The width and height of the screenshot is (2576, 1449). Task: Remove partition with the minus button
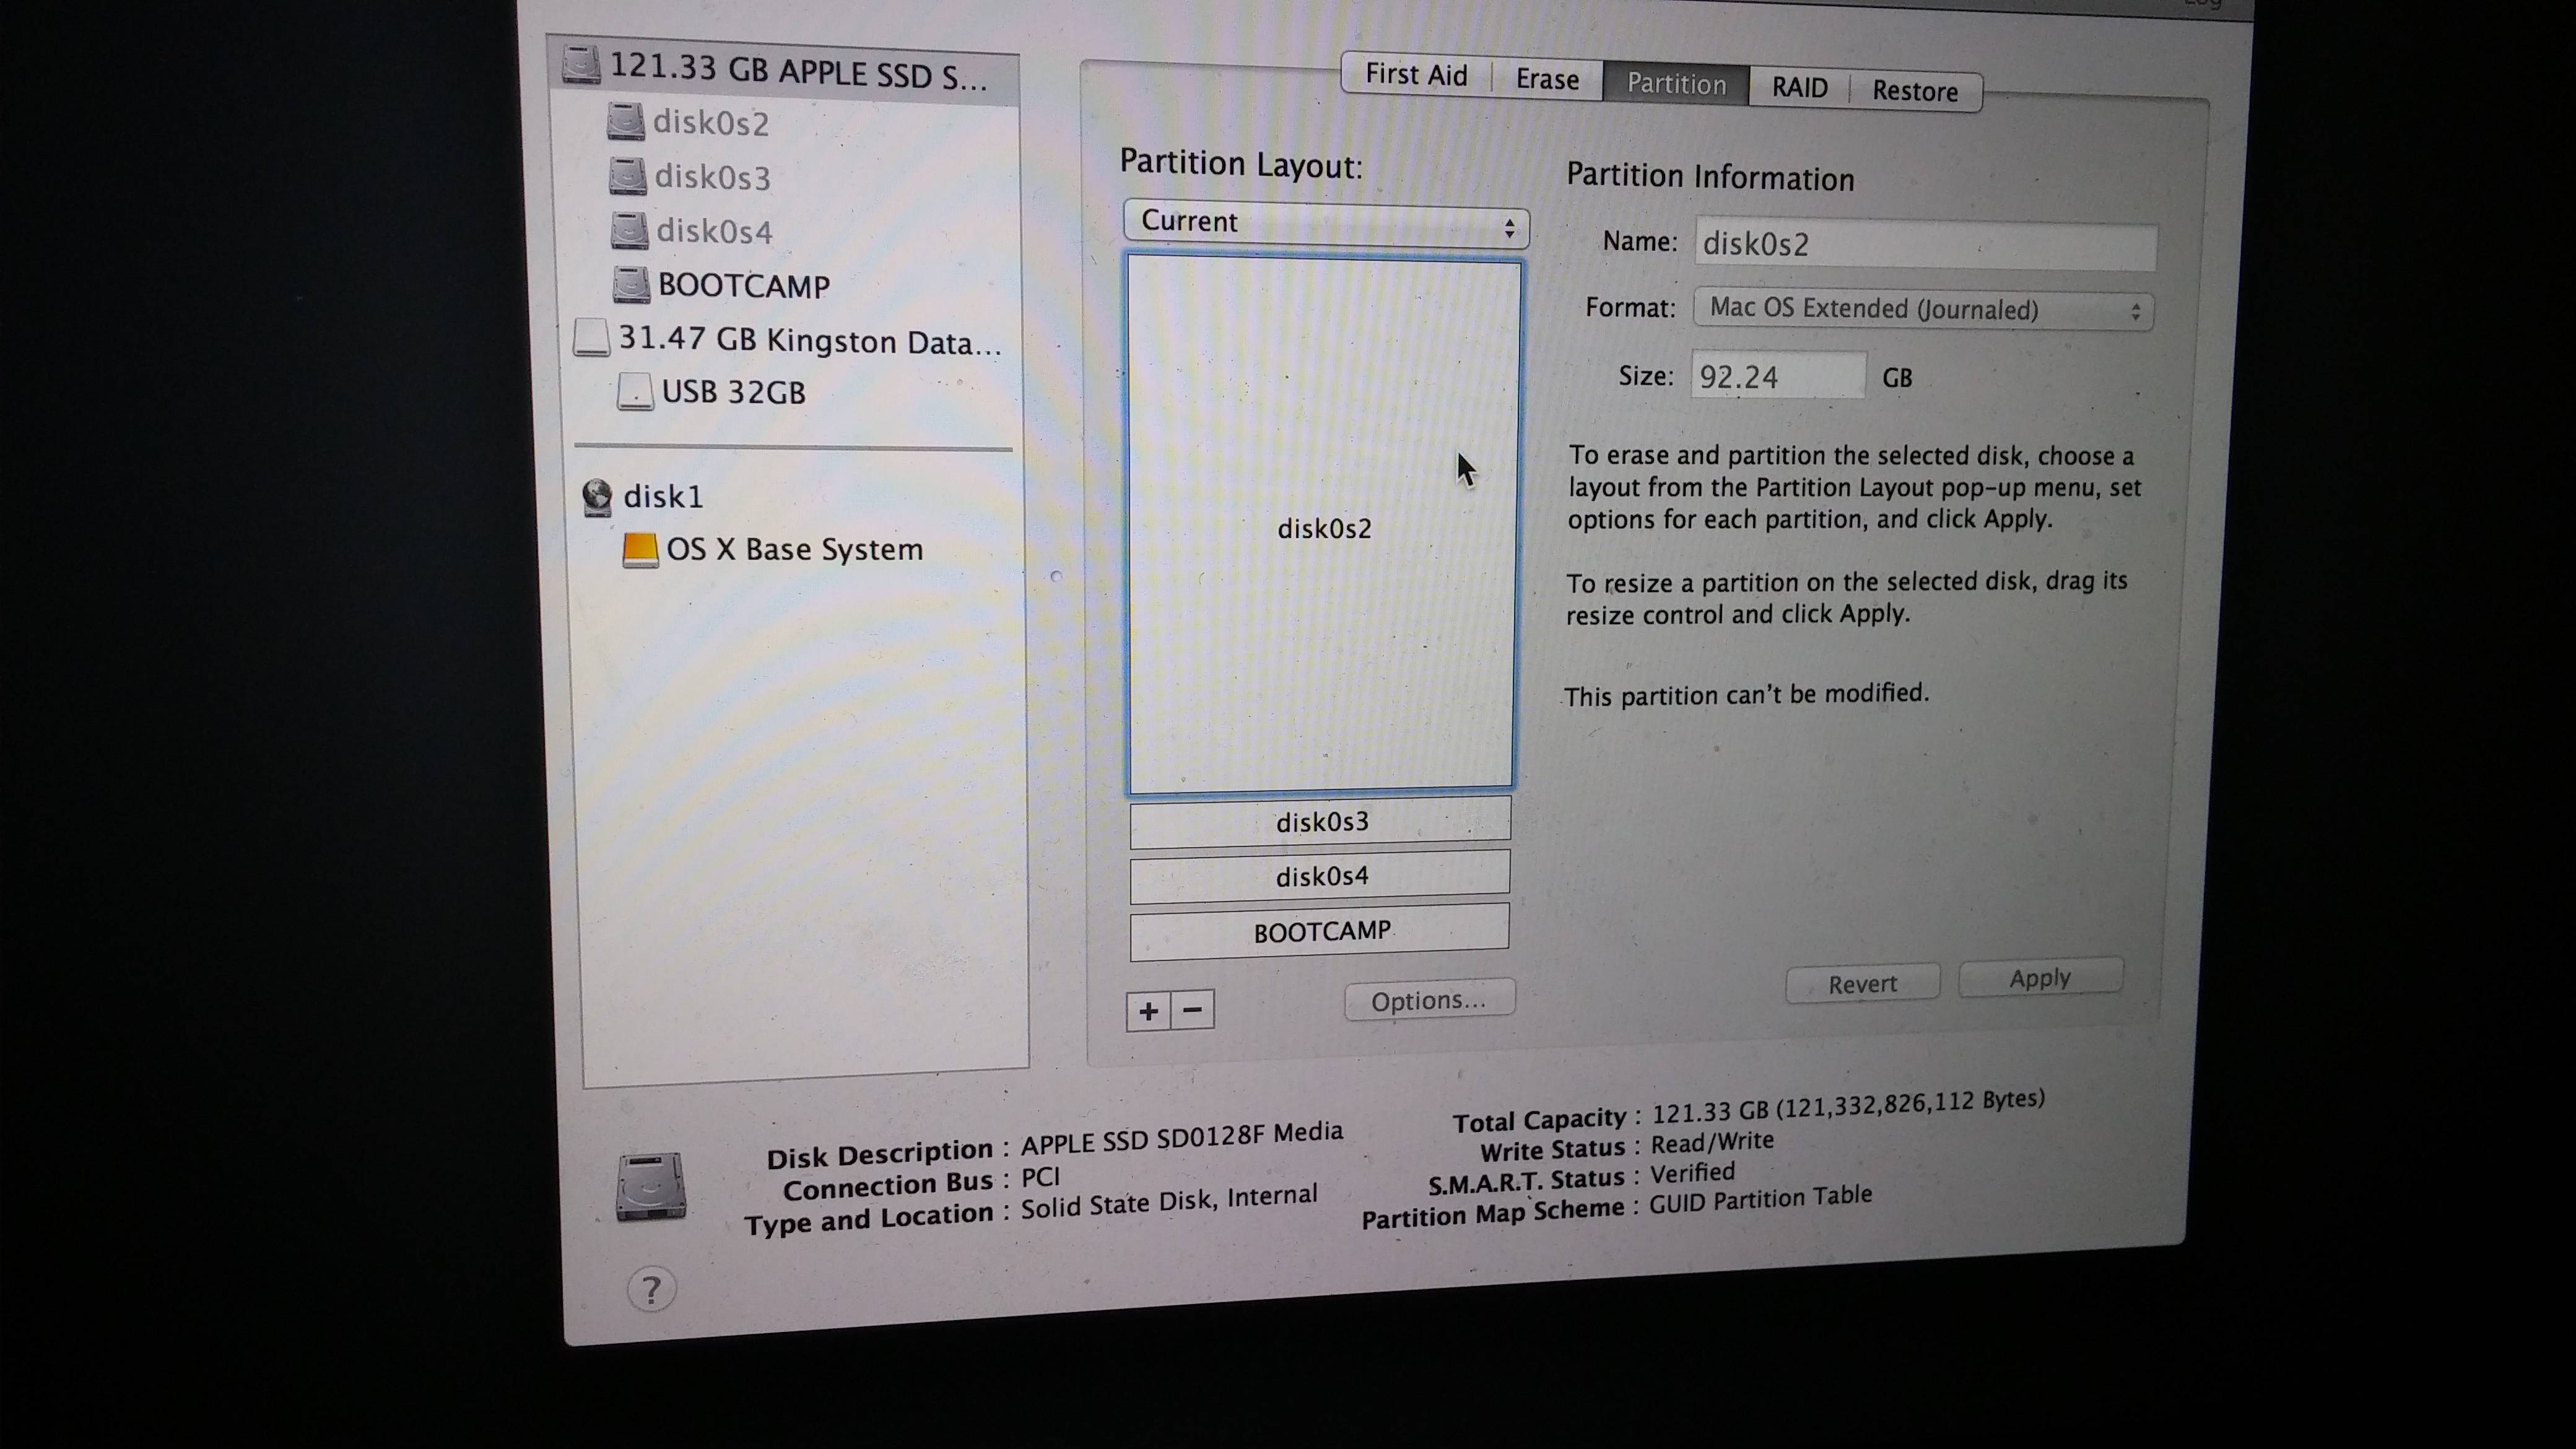click(x=1193, y=1010)
